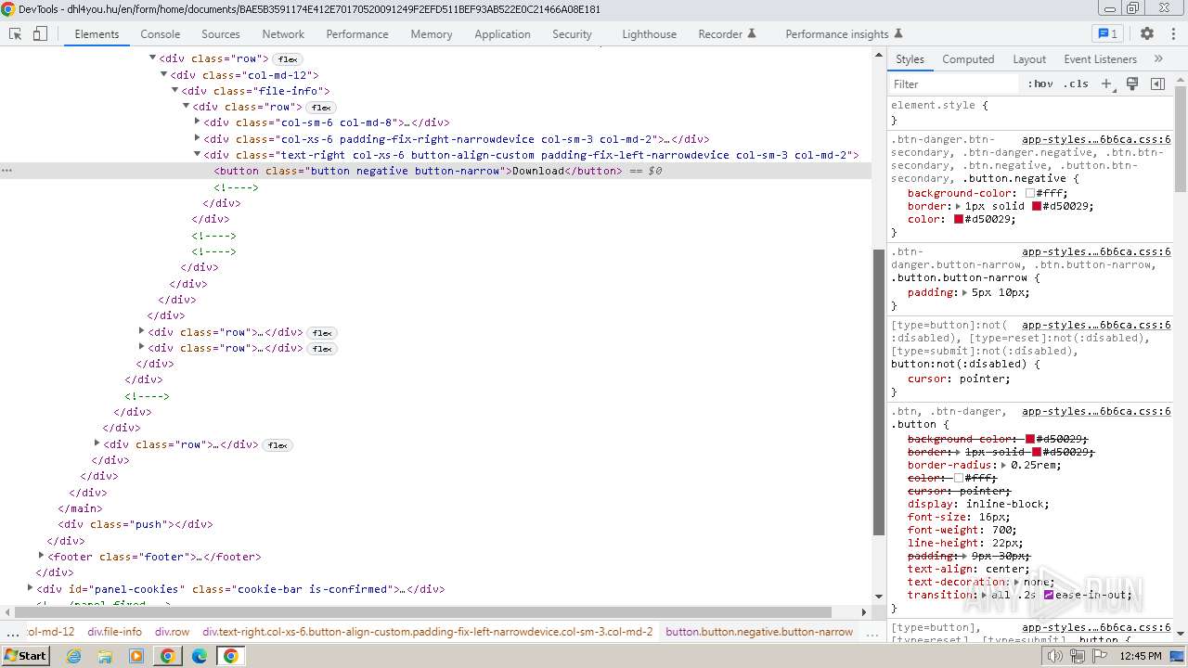Collapse the div.file-info node
The image size is (1188, 668).
tap(174, 91)
